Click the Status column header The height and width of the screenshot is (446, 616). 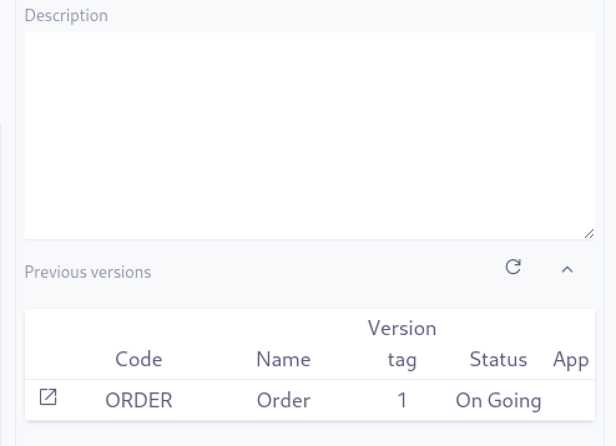click(x=498, y=359)
